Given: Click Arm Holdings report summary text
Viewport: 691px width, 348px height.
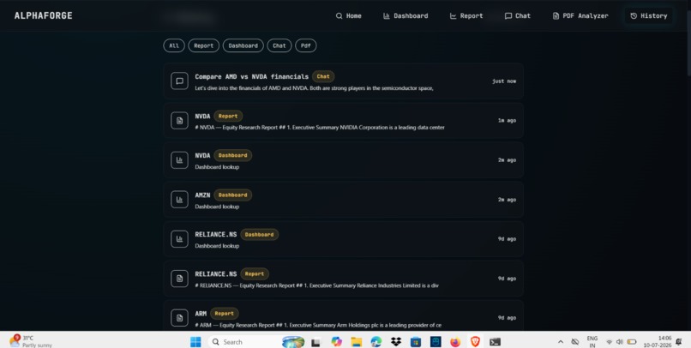Looking at the screenshot, I should click(318, 325).
